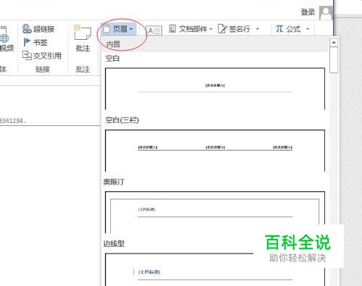Select the 空白(三栏) header thumbnail
The width and height of the screenshot is (362, 286).
coord(215,151)
